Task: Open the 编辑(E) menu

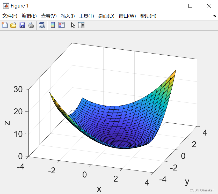Action: pyautogui.click(x=29, y=16)
